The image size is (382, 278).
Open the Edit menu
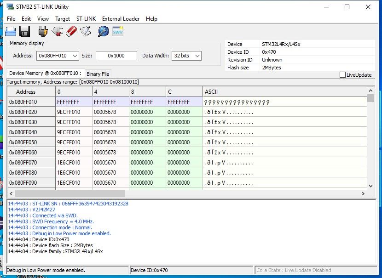pos(26,19)
